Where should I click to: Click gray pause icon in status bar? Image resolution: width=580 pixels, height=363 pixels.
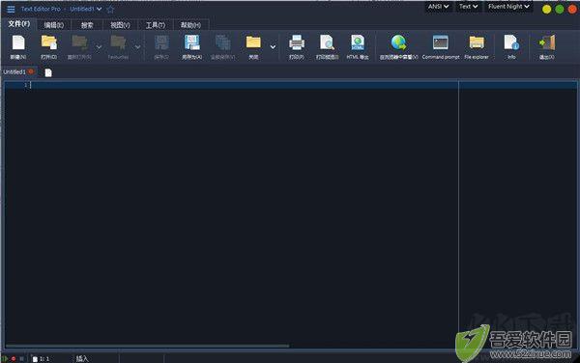coord(21,358)
